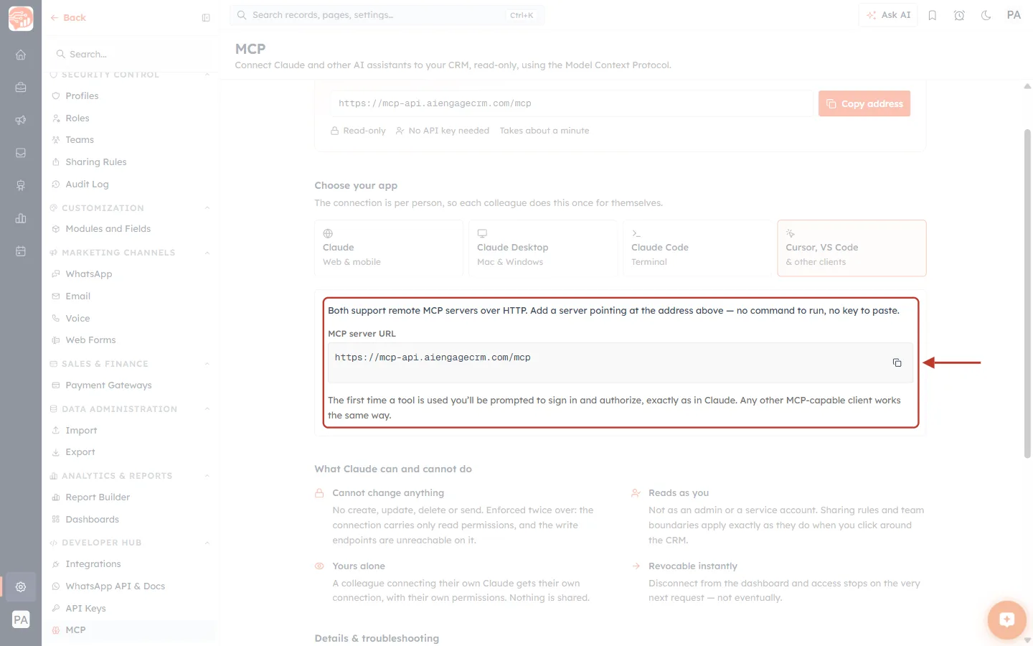Viewport: 1033px width, 646px height.
Task: Open API Keys page
Action: tap(131, 609)
